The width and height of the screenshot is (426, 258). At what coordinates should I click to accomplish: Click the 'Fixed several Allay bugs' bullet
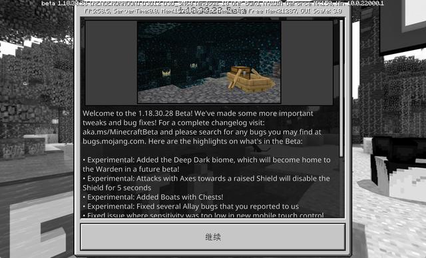(x=191, y=206)
